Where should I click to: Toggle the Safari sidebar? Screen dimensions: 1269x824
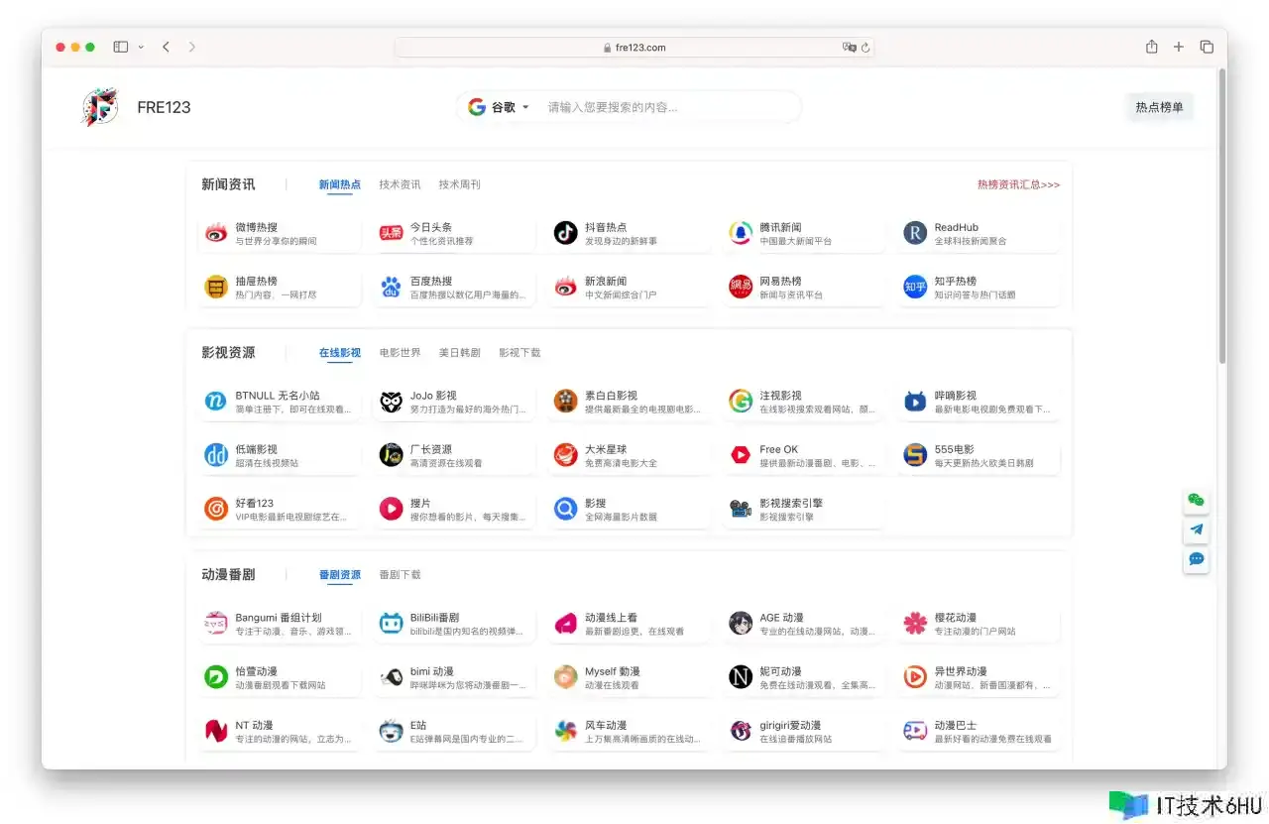[121, 47]
